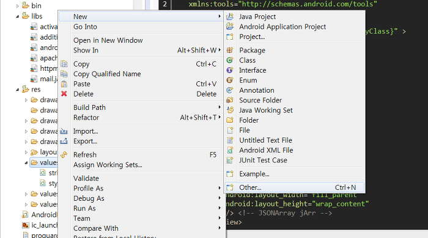This screenshot has width=428, height=238.
Task: Choose Other... Ctrl+N entry
Action: click(295, 187)
